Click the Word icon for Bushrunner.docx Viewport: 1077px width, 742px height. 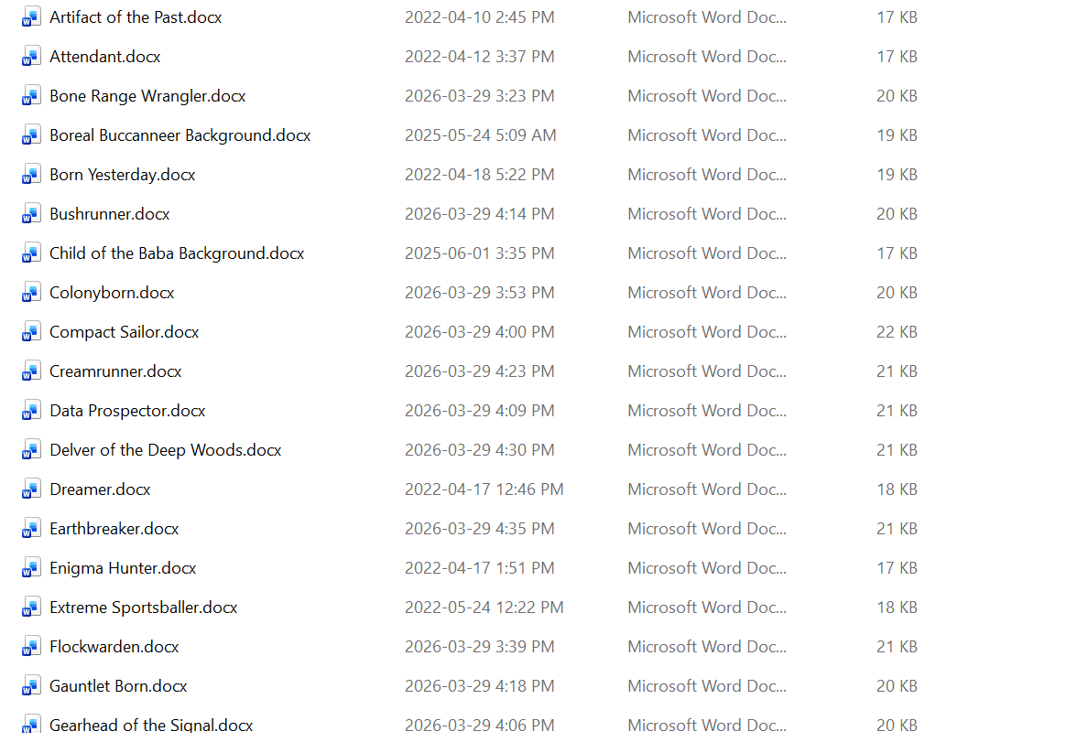click(x=32, y=214)
